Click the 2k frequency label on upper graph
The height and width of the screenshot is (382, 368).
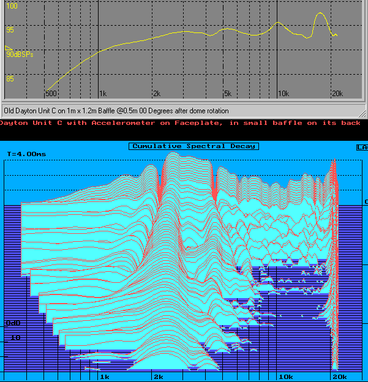(157, 93)
